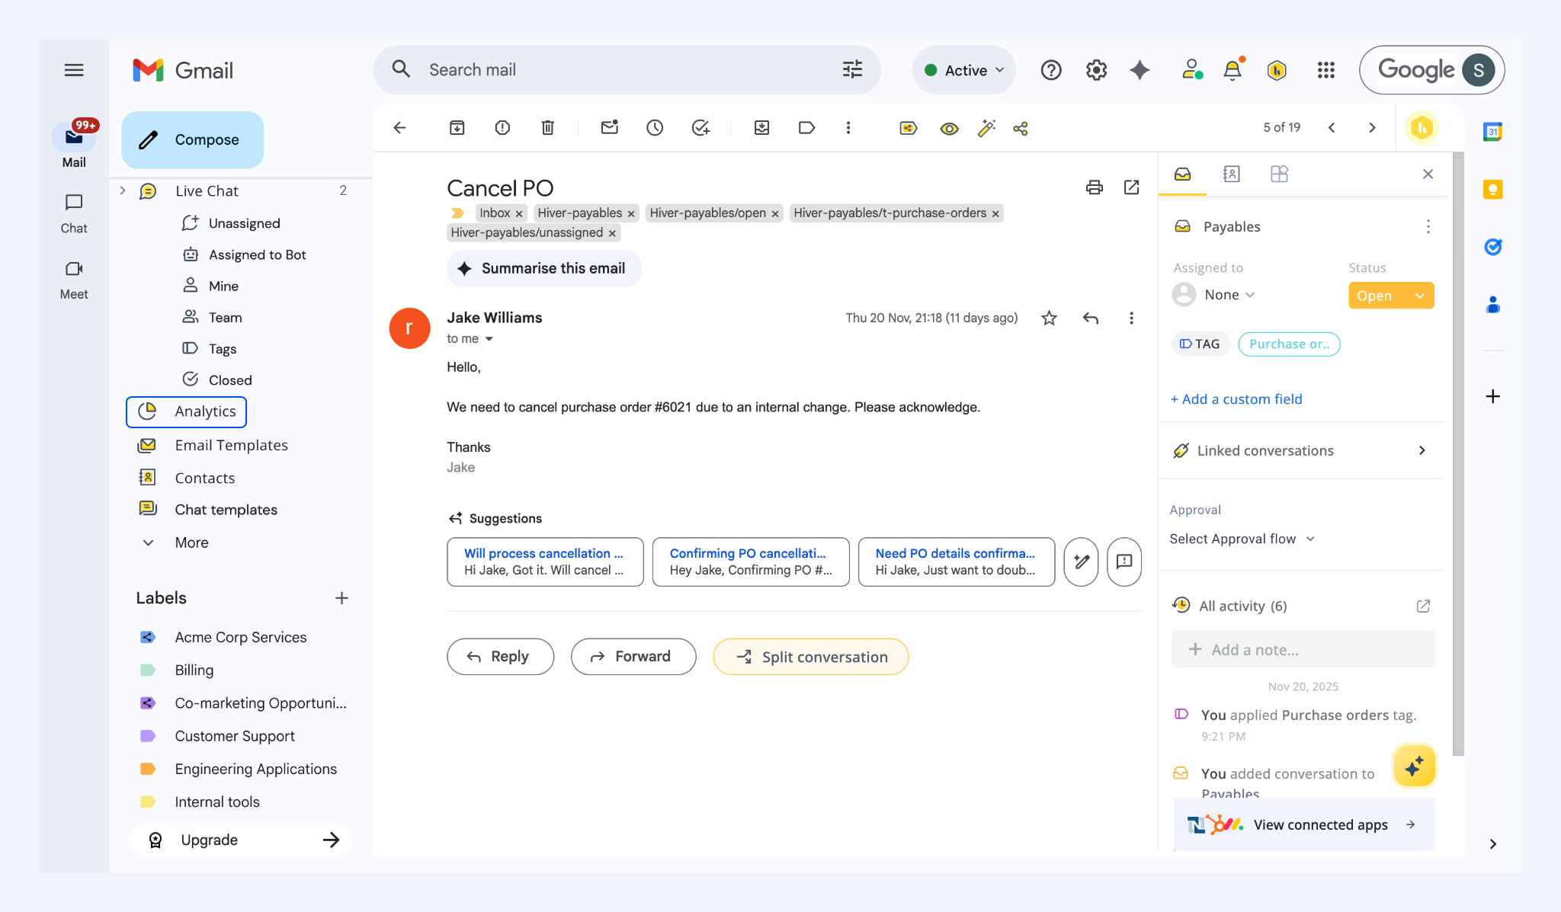The height and width of the screenshot is (912, 1561).
Task: Open the email in a new window
Action: (x=1132, y=187)
